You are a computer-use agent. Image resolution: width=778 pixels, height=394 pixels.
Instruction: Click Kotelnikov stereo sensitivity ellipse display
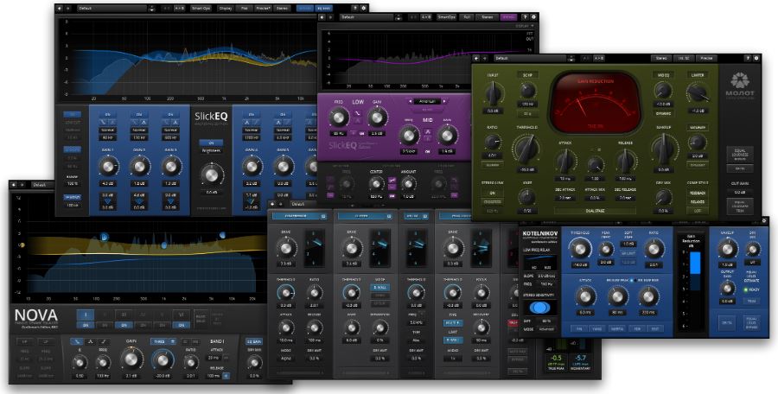point(539,308)
